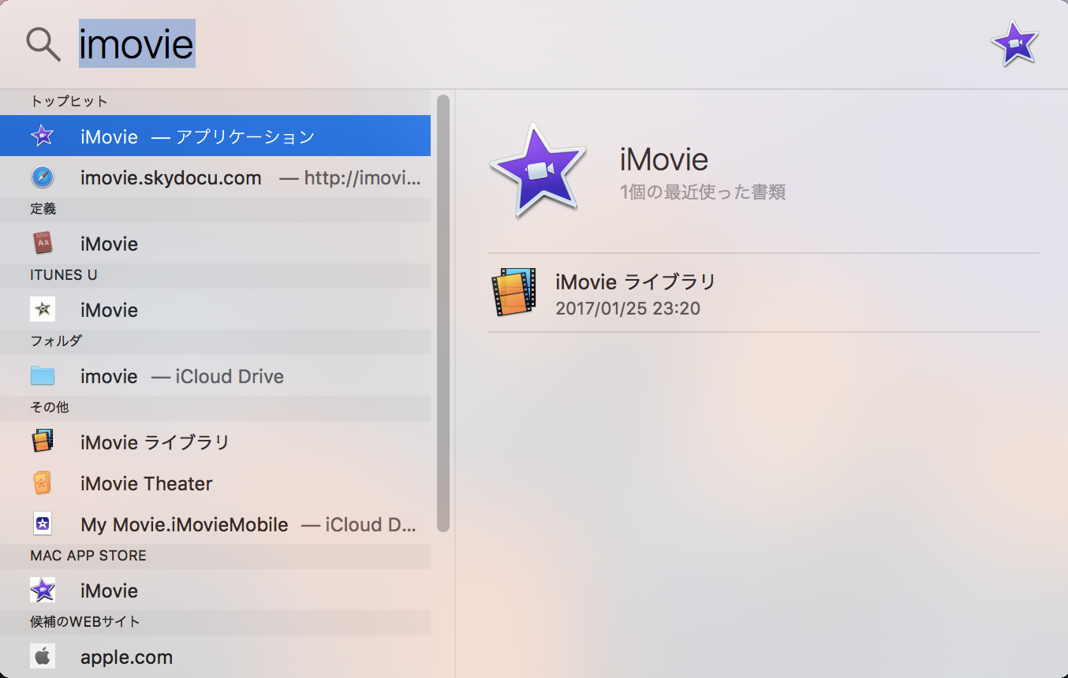1068x678 pixels.
Task: Click the Apple logo icon beside apple.com
Action: pyautogui.click(x=43, y=656)
